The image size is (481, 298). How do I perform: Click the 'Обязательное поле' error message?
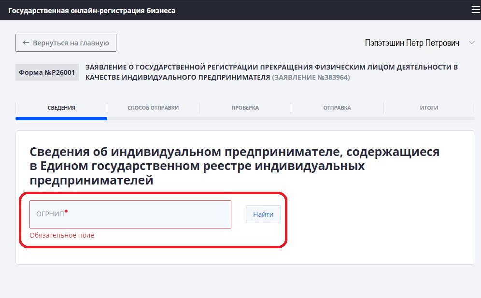(x=62, y=235)
